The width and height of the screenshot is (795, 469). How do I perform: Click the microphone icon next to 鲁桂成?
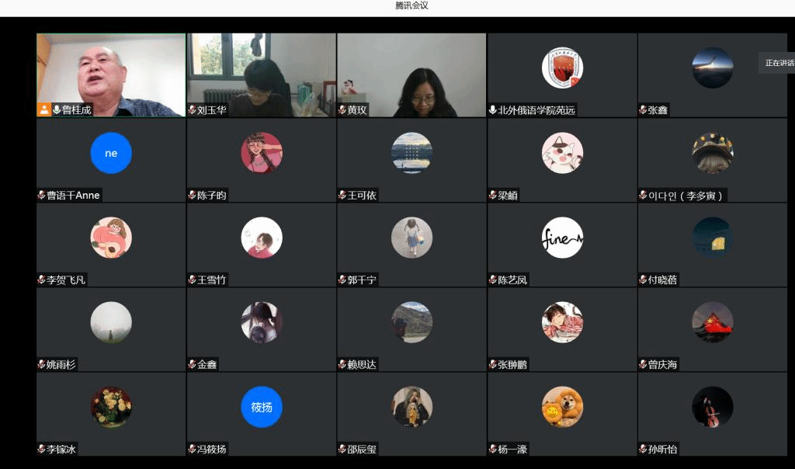click(x=57, y=110)
